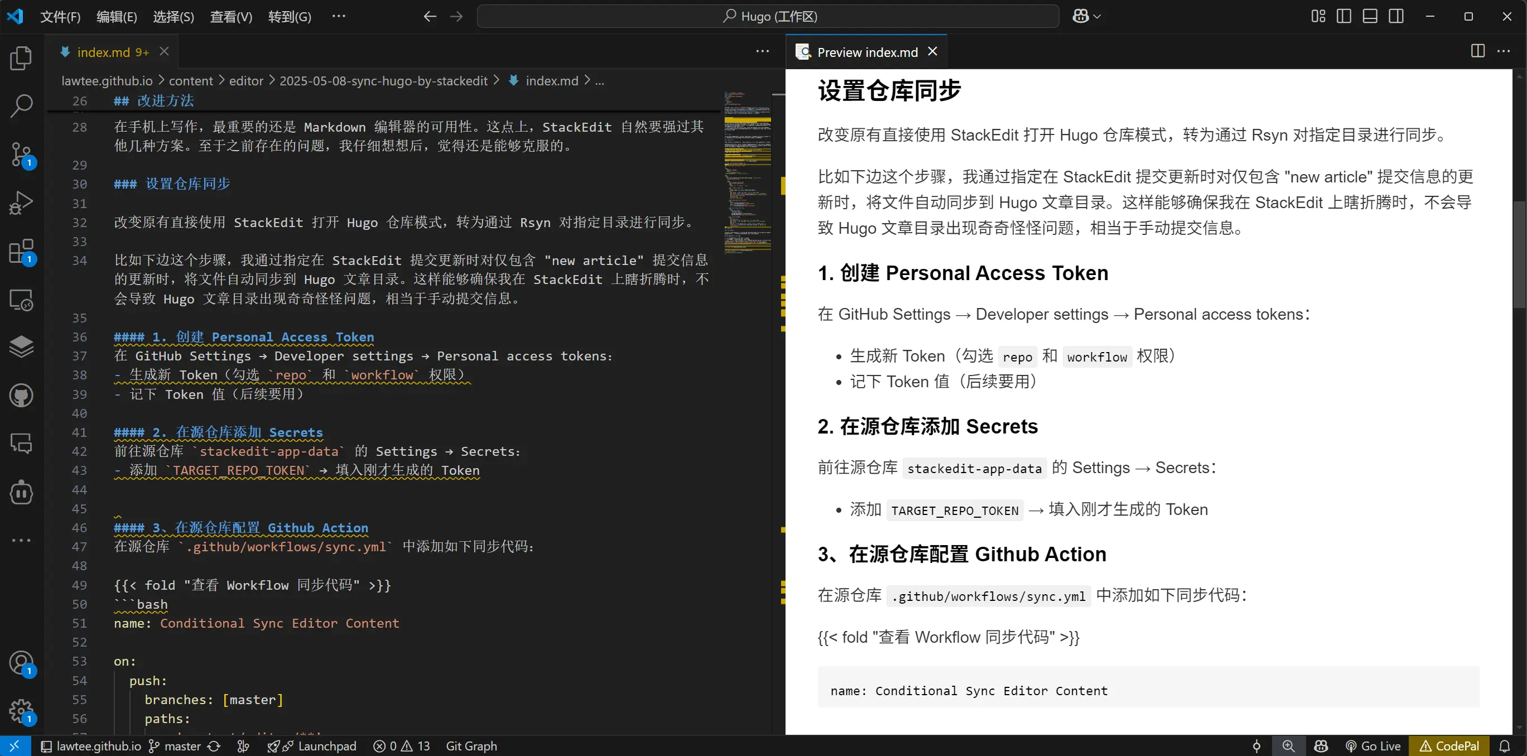Open breadcrumb dropdown for content folder
The image size is (1527, 756).
(x=190, y=81)
